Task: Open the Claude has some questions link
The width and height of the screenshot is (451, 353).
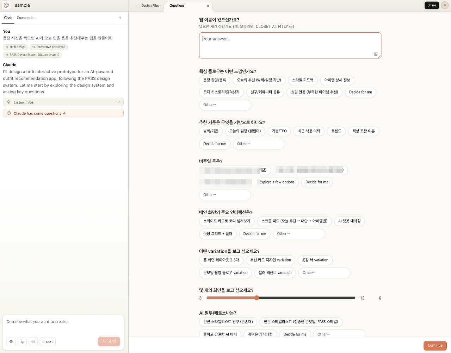Action: click(63, 113)
